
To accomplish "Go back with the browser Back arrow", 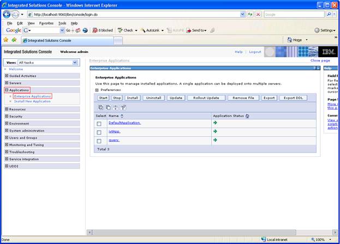I will tap(7, 15).
